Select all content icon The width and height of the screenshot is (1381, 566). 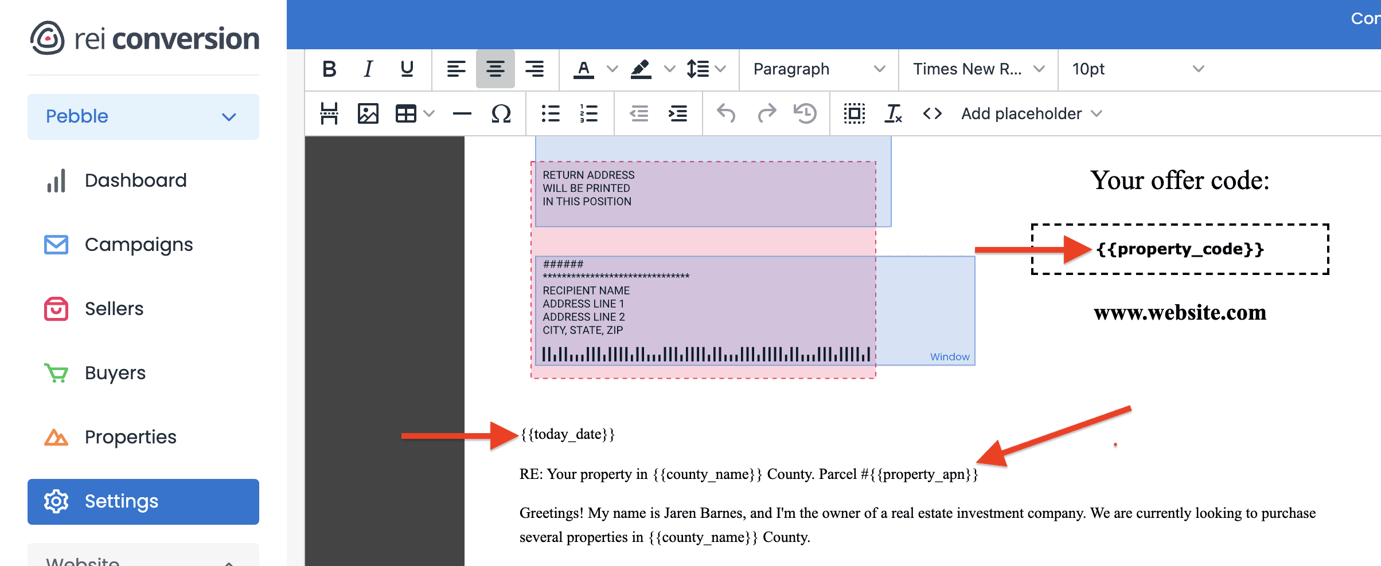(855, 113)
